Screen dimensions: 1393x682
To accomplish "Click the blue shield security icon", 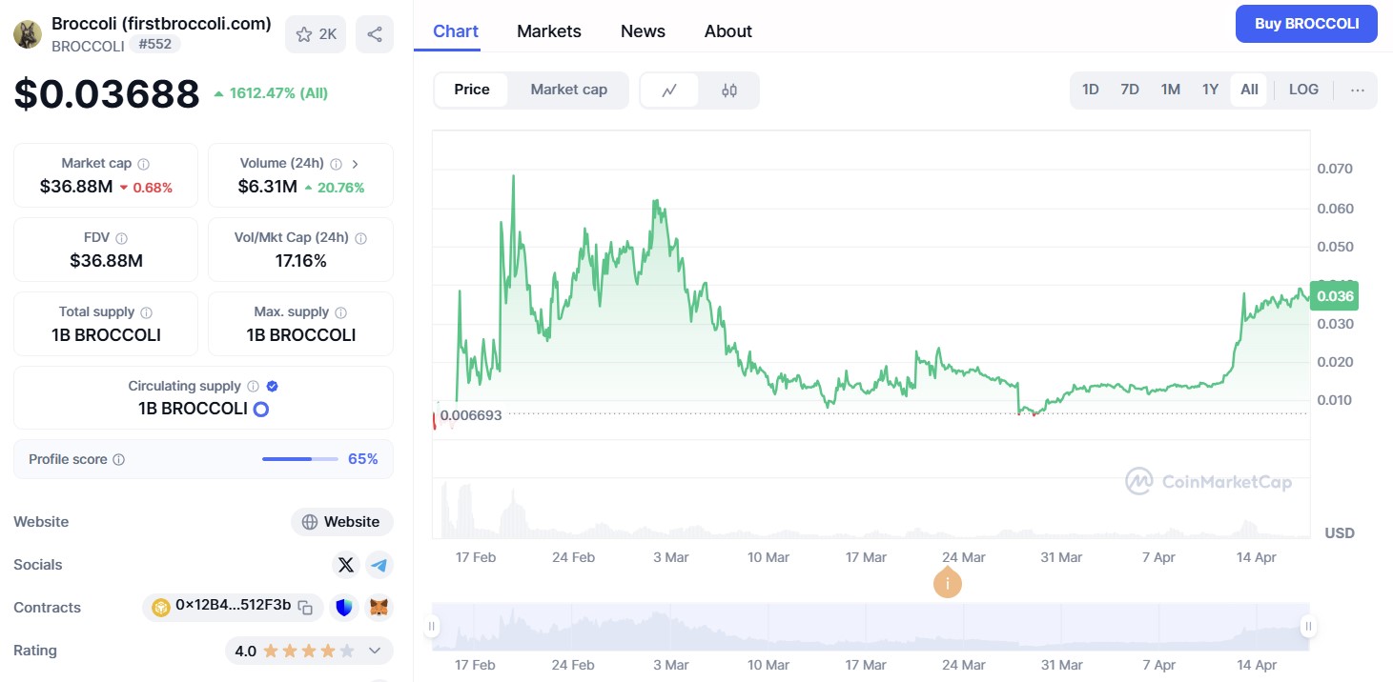I will tap(344, 607).
